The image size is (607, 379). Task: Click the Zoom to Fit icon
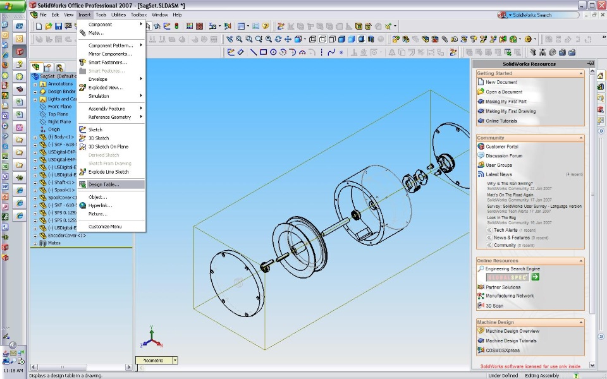click(239, 39)
